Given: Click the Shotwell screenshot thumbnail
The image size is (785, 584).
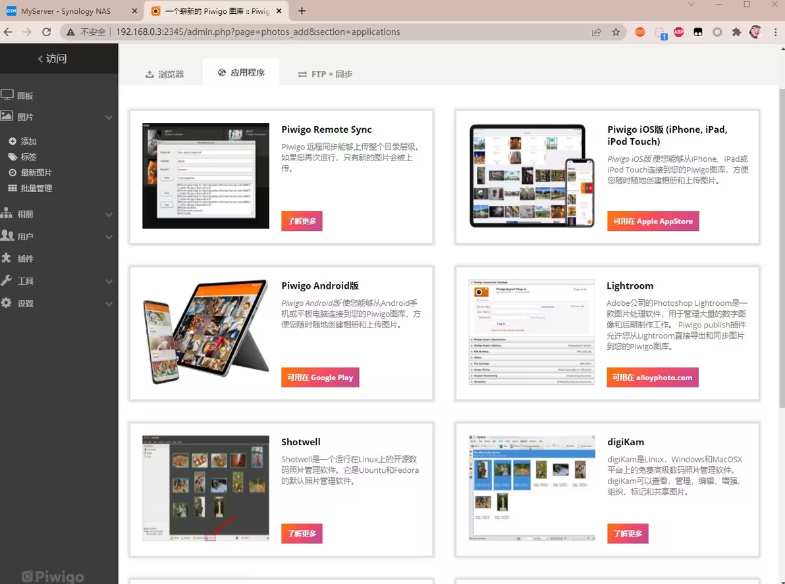Looking at the screenshot, I should 205,488.
